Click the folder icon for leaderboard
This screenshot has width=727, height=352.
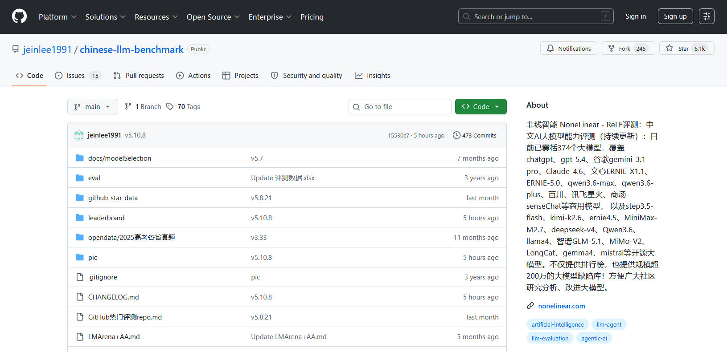click(x=80, y=218)
